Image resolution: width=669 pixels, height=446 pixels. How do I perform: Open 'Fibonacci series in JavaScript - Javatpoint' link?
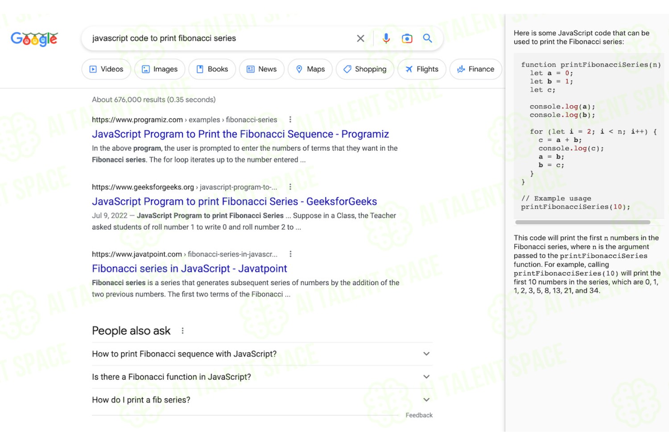190,268
